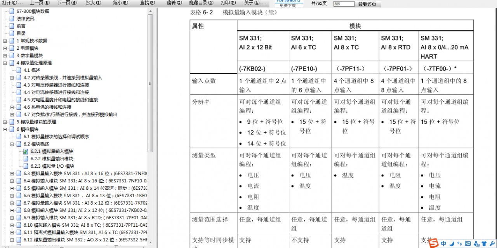Go to next page with 下一页(N)
The width and height of the screenshot is (497, 248).
[66, 3]
